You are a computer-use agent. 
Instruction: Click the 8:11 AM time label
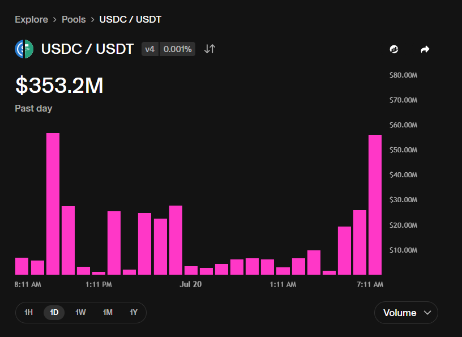click(28, 284)
